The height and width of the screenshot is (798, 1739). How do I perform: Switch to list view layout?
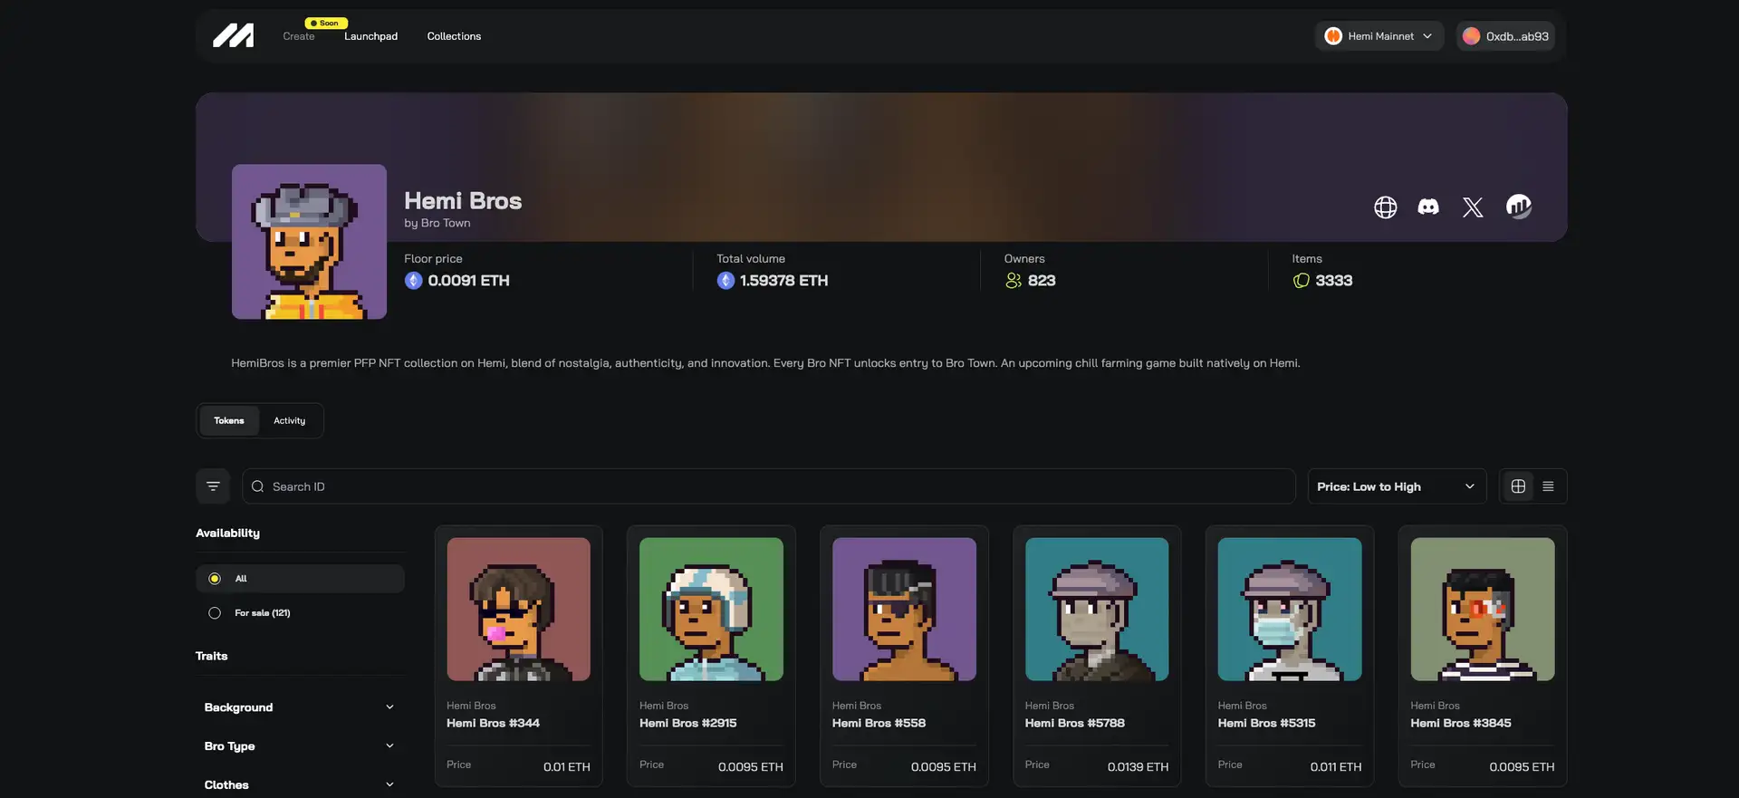(x=1548, y=486)
